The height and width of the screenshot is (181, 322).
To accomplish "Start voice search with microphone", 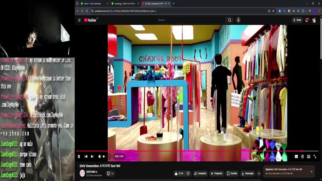I will coord(238,20).
